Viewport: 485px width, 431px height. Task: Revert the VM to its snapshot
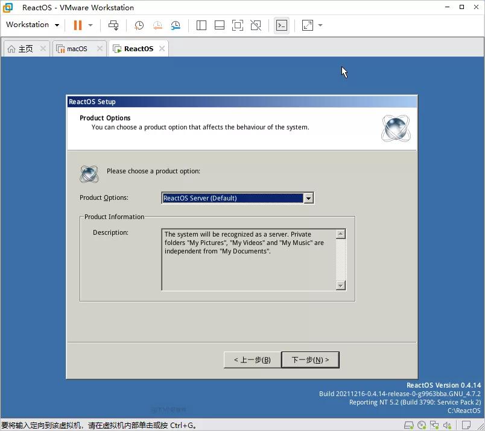(158, 25)
